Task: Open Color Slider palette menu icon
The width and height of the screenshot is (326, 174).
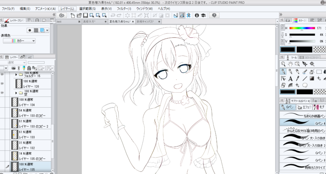Action: click(x=282, y=20)
